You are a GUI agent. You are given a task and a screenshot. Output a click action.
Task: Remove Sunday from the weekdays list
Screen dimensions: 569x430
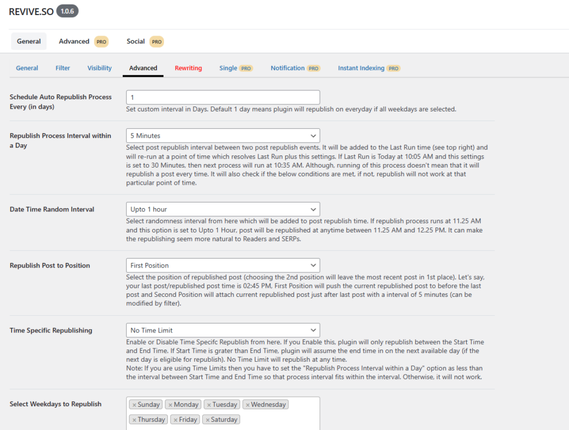point(134,405)
